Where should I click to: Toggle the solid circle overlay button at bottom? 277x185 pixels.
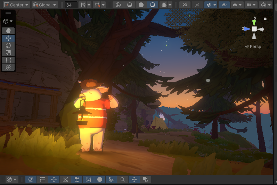point(100,179)
